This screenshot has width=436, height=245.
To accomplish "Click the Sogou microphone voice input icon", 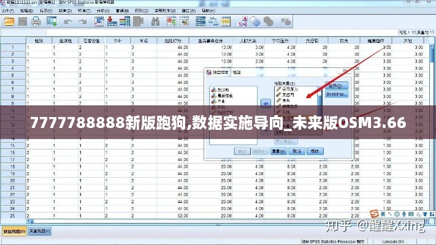I will point(403,214).
